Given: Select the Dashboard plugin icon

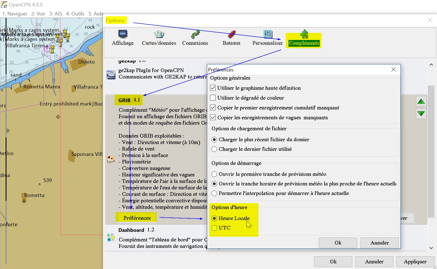Looking at the screenshot, I should click(x=111, y=237).
